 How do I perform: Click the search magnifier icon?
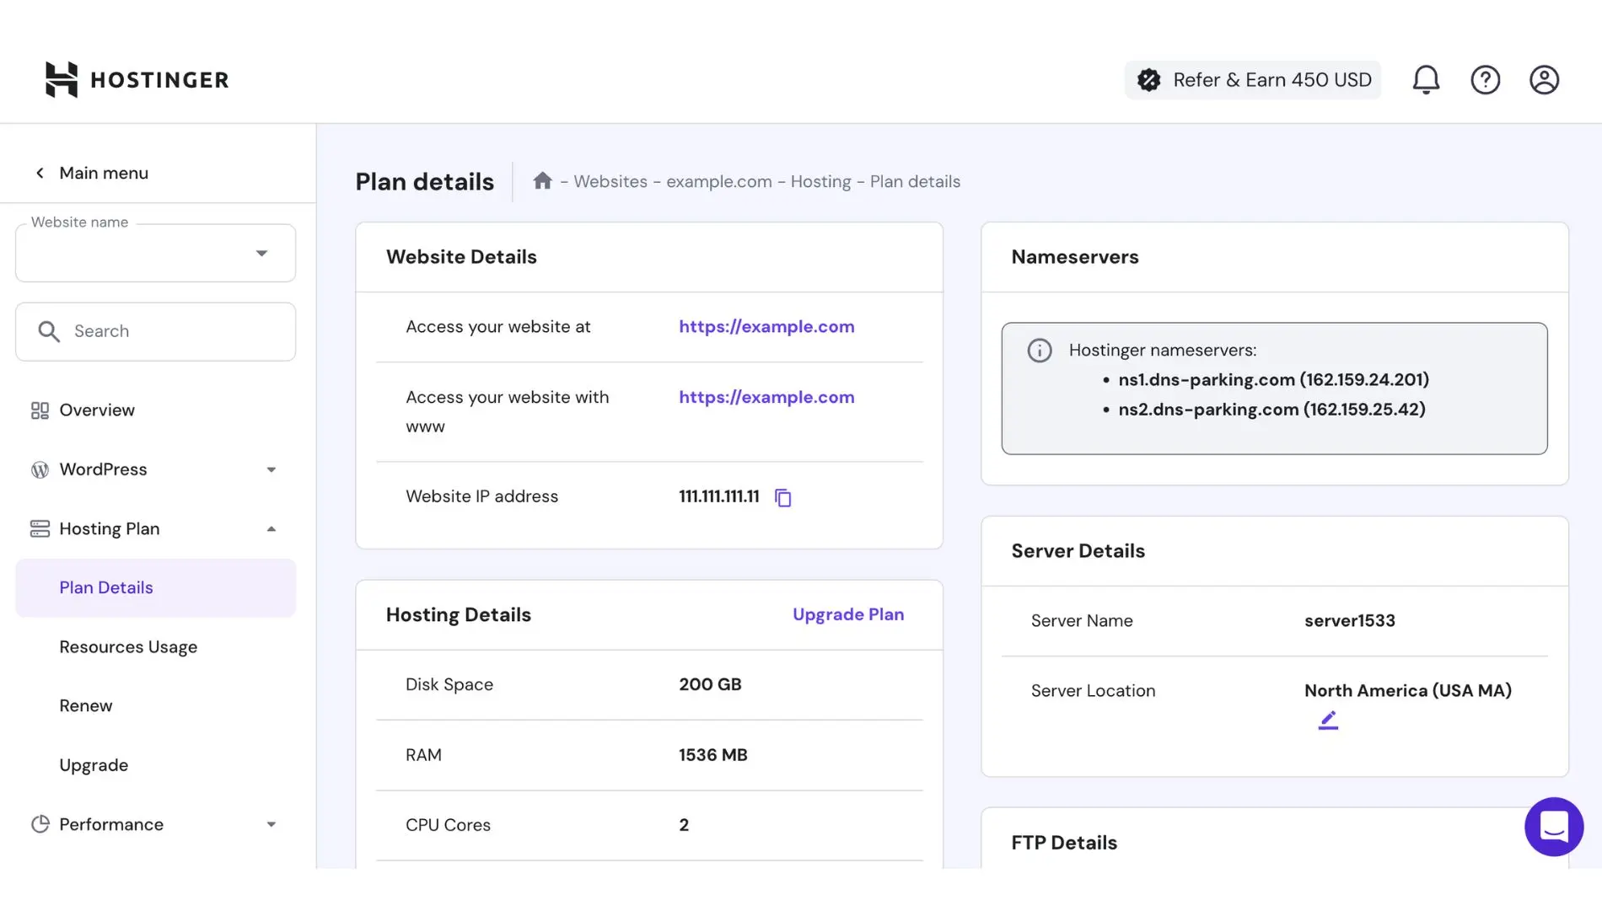tap(48, 331)
